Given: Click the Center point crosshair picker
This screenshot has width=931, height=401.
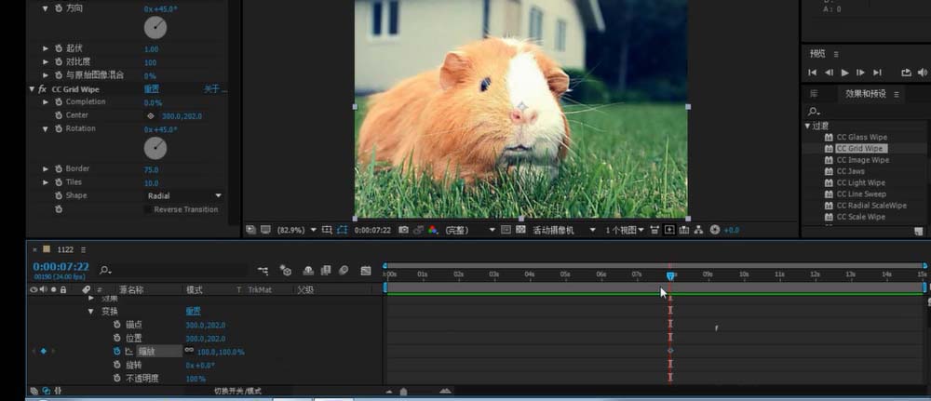Looking at the screenshot, I should click(151, 116).
